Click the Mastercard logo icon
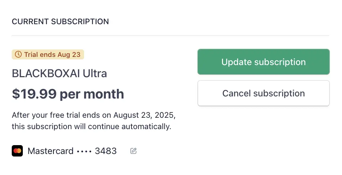 tap(17, 151)
